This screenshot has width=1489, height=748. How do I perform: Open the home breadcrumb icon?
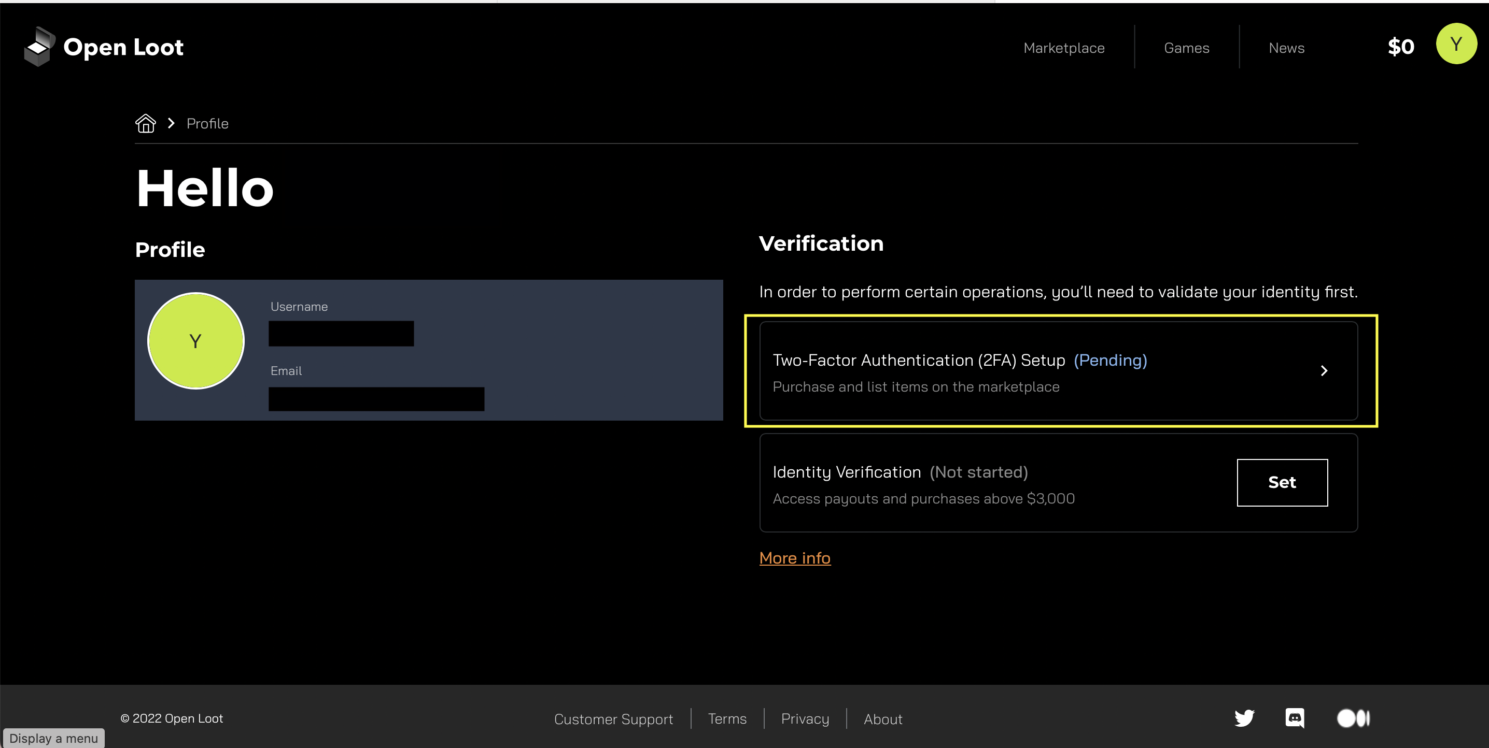pos(146,123)
